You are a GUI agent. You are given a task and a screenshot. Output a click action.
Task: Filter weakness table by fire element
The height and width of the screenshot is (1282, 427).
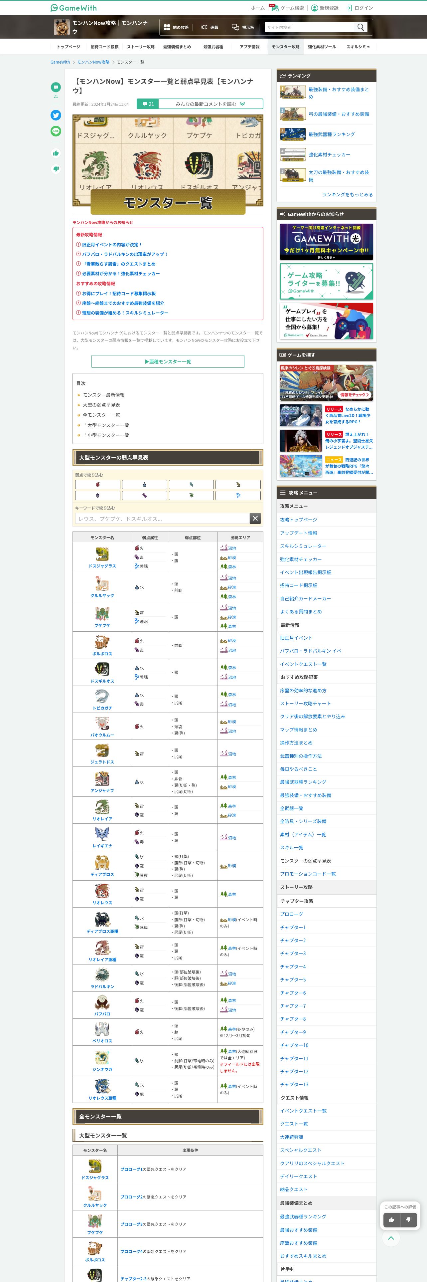(x=98, y=484)
